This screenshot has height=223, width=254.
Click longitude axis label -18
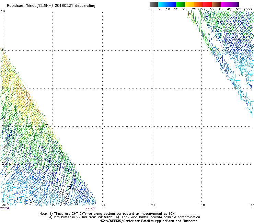(201, 205)
